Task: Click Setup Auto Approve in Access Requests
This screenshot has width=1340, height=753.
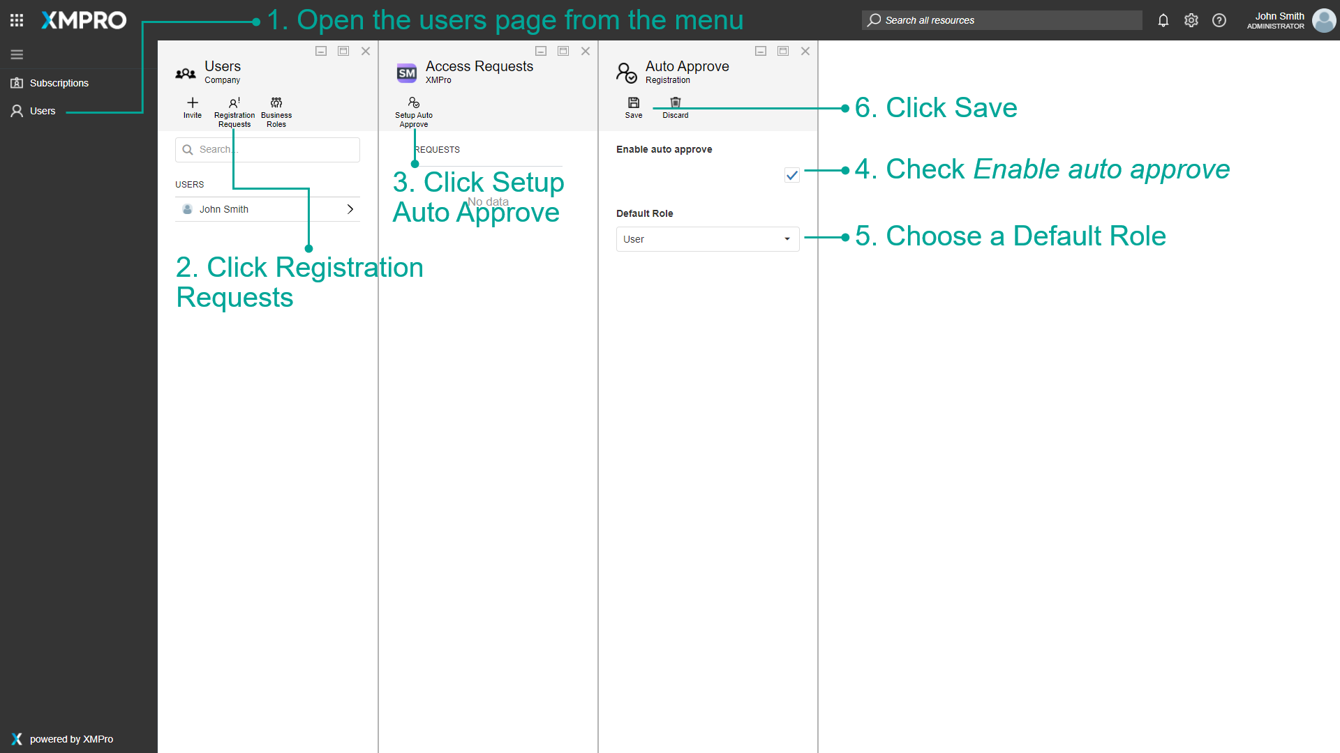Action: [414, 109]
